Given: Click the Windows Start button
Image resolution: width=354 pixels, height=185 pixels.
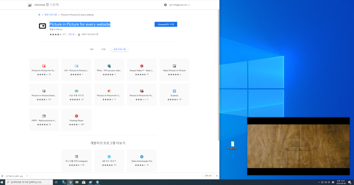Looking at the screenshot, I should pos(2,182).
